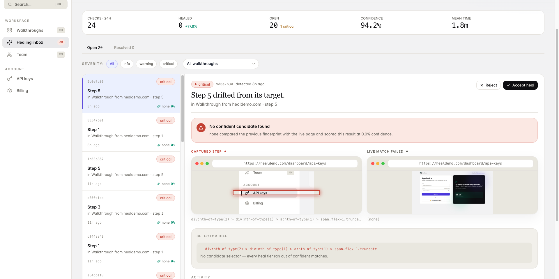Open Walkthroughs in the sidebar

(x=36, y=30)
